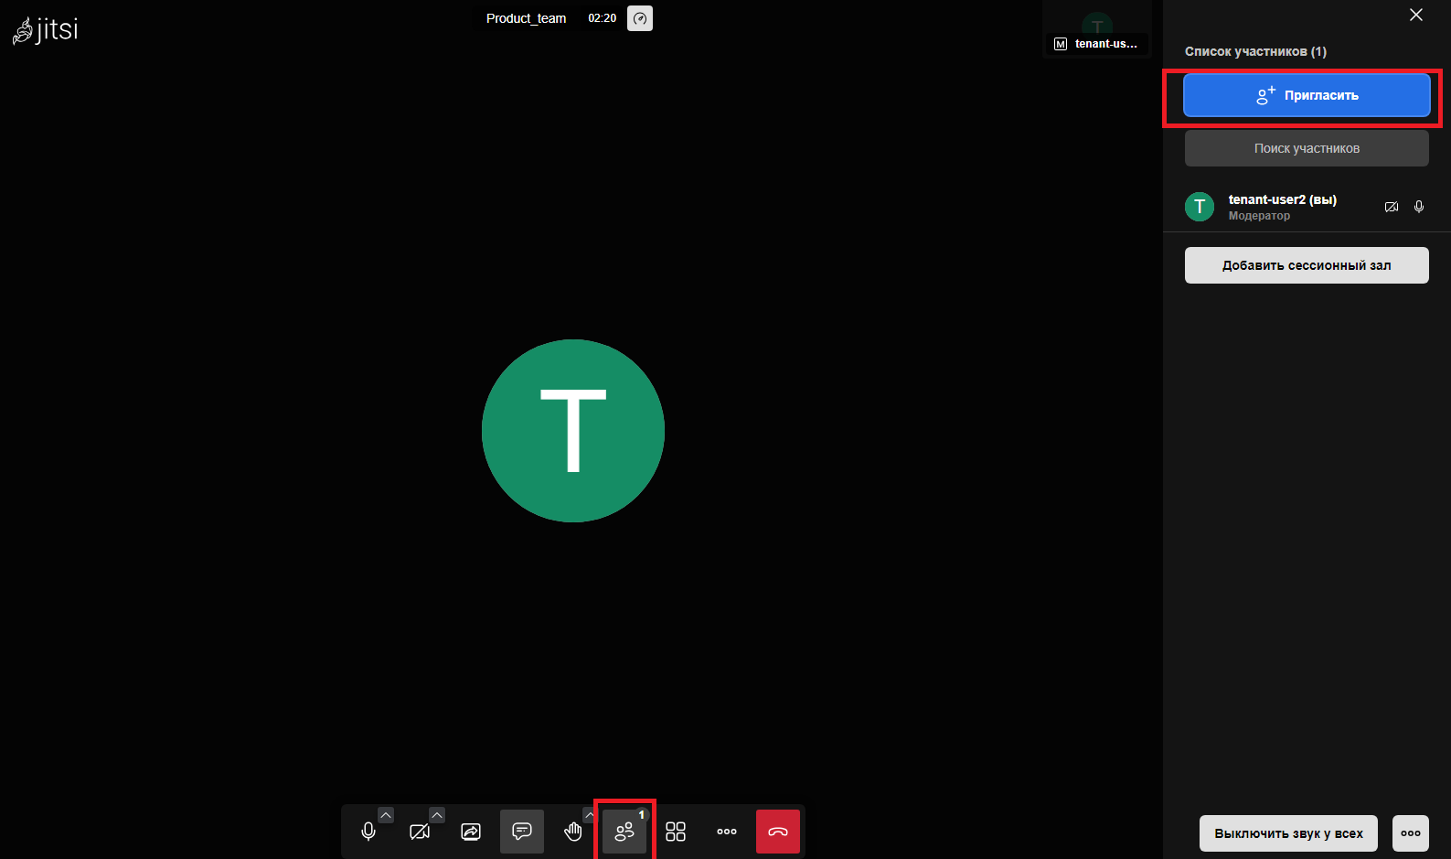Select participant tenant-user2 (вы)

1307,207
